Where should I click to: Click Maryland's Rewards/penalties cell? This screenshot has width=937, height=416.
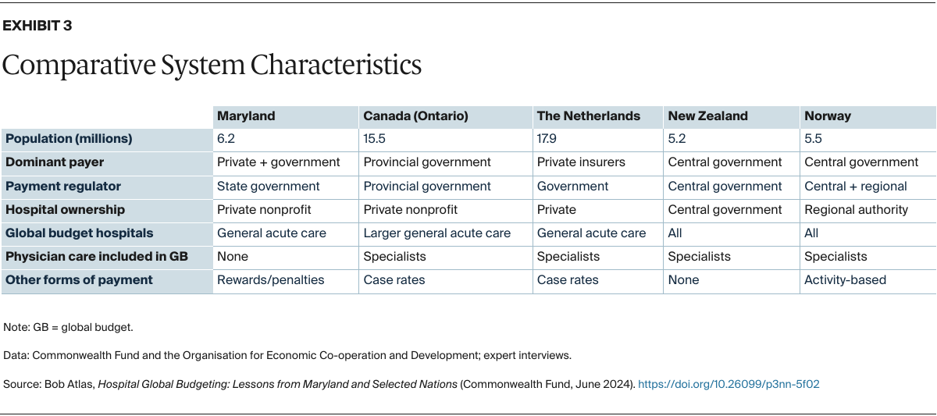[270, 279]
